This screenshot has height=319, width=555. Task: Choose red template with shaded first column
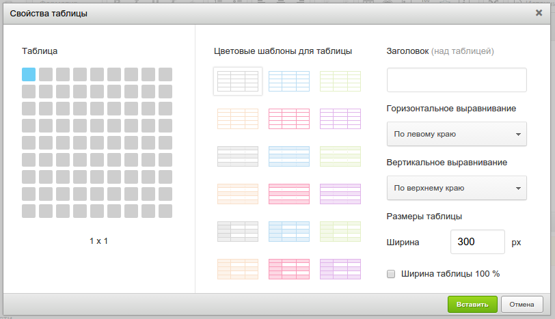(x=289, y=269)
